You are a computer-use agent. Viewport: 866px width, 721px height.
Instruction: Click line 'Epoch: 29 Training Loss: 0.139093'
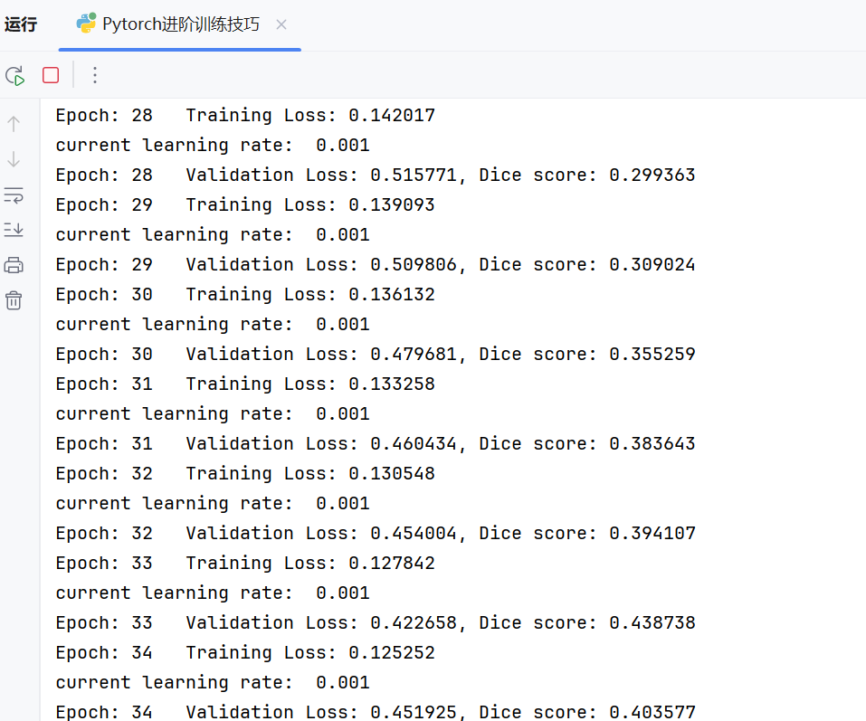click(245, 204)
